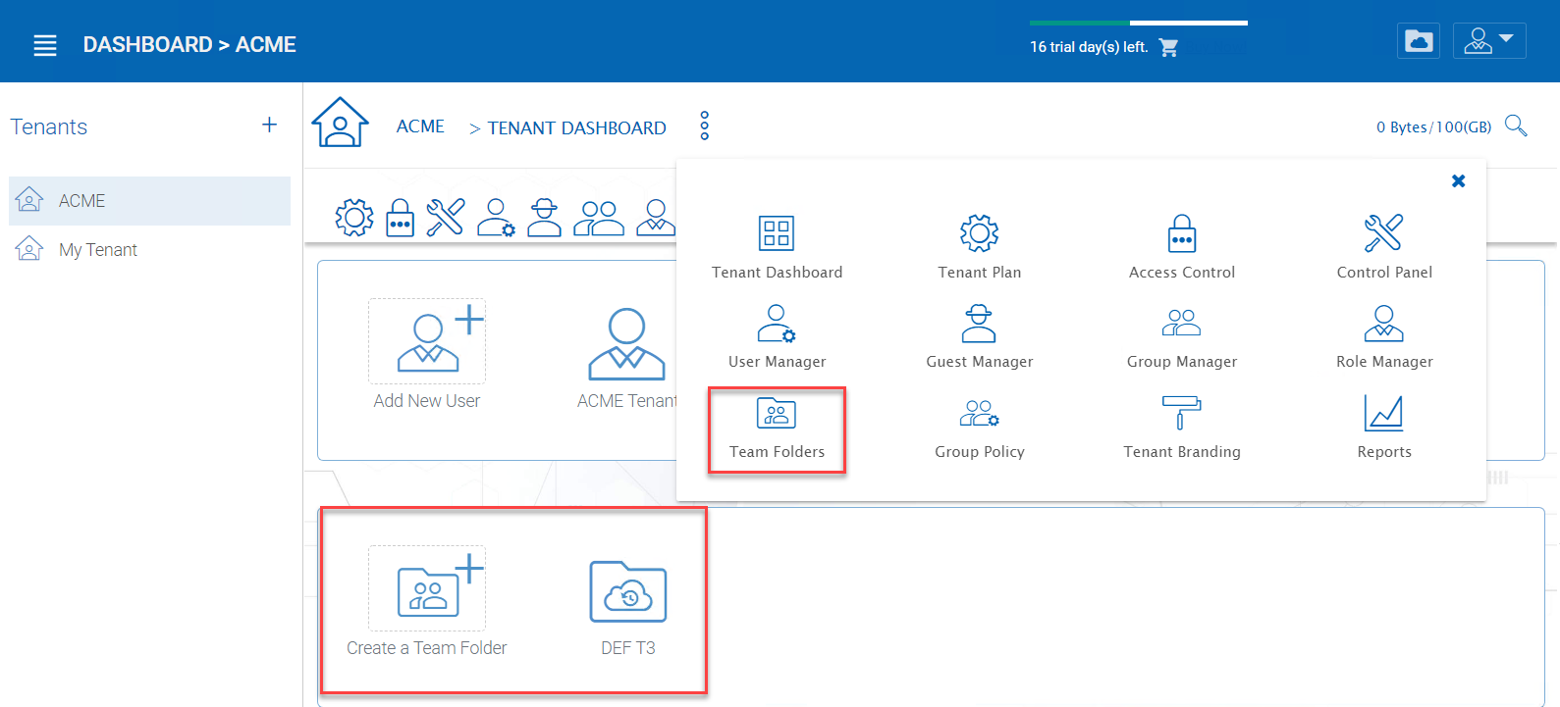Open Role Manager in popup

point(1383,337)
